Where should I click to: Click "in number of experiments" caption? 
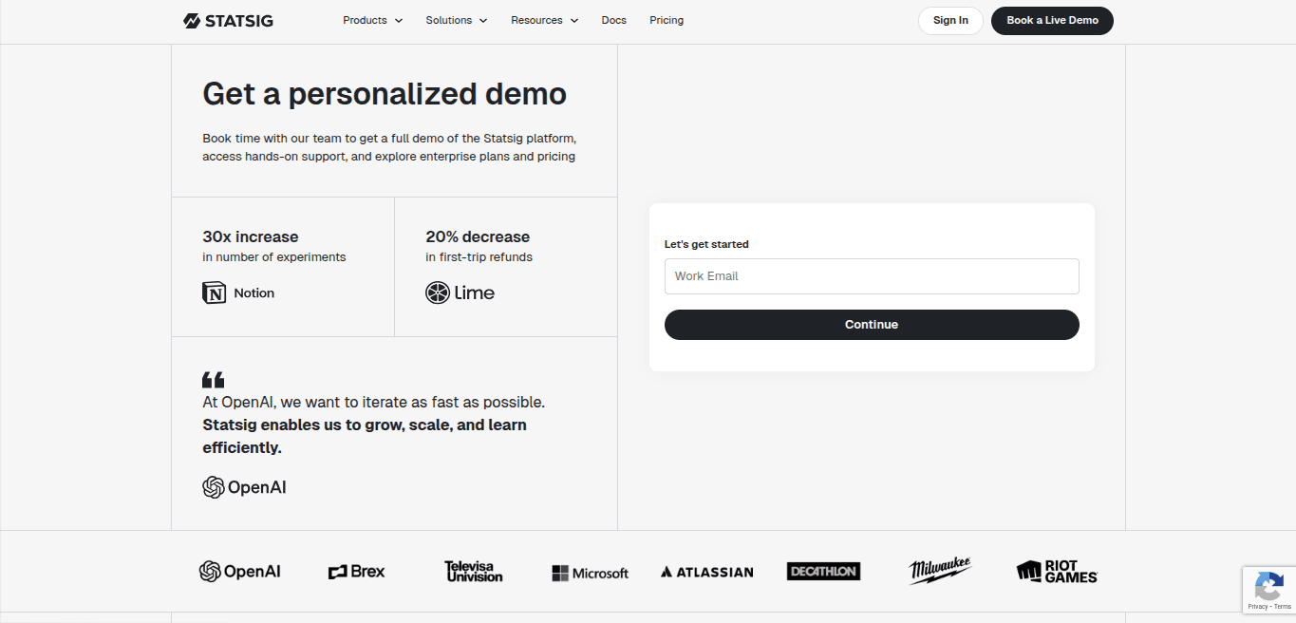coord(273,257)
